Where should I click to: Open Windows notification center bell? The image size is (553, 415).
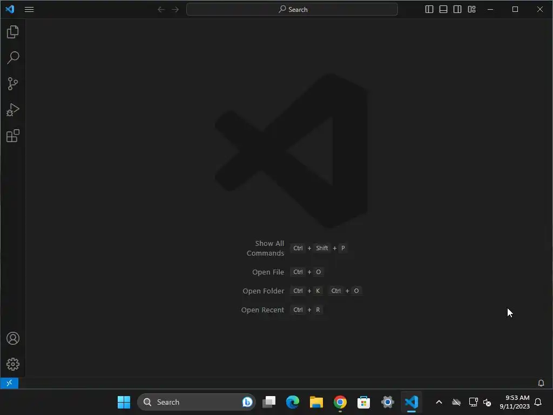click(x=538, y=402)
